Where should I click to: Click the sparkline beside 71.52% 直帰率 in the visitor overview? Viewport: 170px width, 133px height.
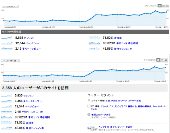point(6,123)
